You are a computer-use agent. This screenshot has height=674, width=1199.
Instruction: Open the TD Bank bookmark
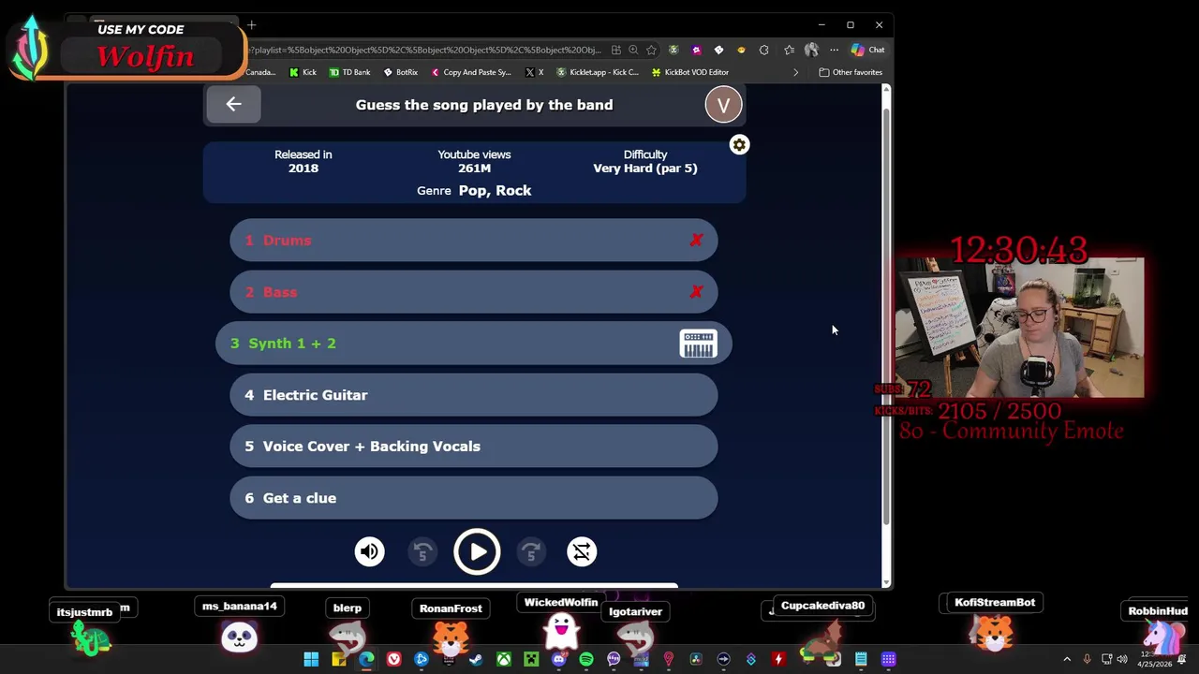[348, 72]
